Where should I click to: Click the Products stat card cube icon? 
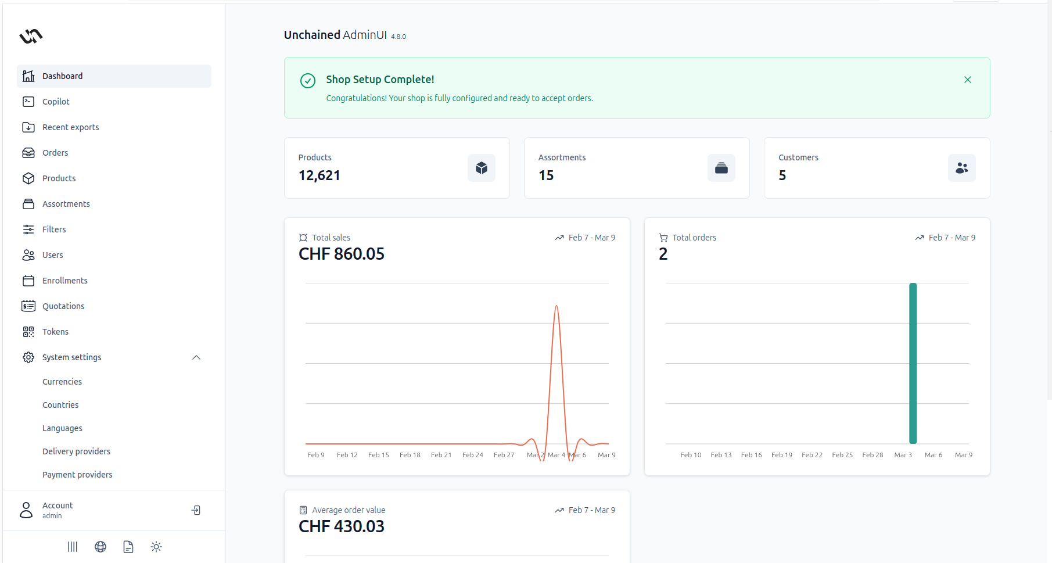click(x=482, y=168)
